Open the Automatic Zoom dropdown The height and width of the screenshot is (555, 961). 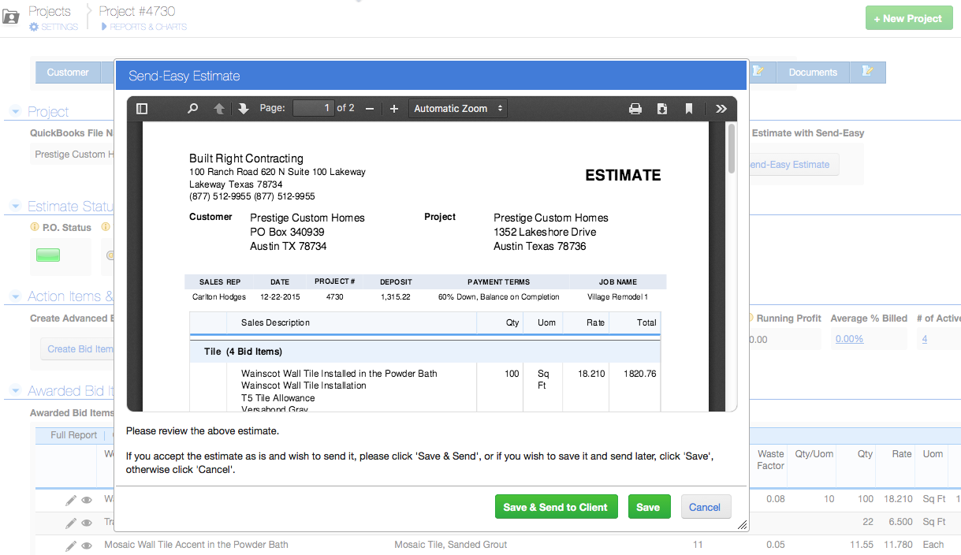coord(458,109)
